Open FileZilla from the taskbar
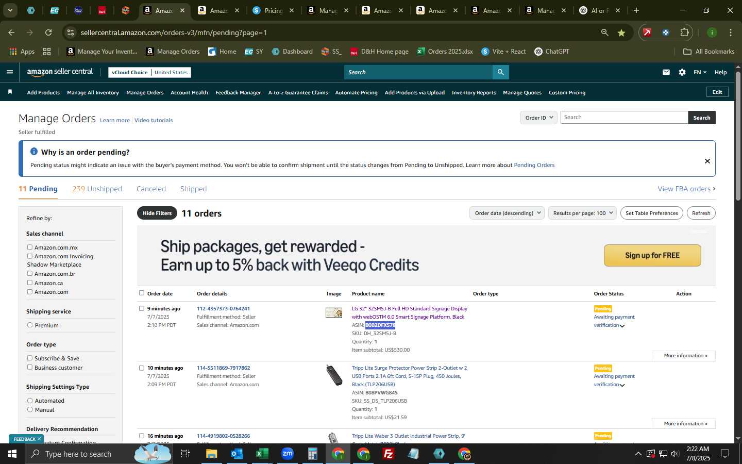 (x=389, y=454)
